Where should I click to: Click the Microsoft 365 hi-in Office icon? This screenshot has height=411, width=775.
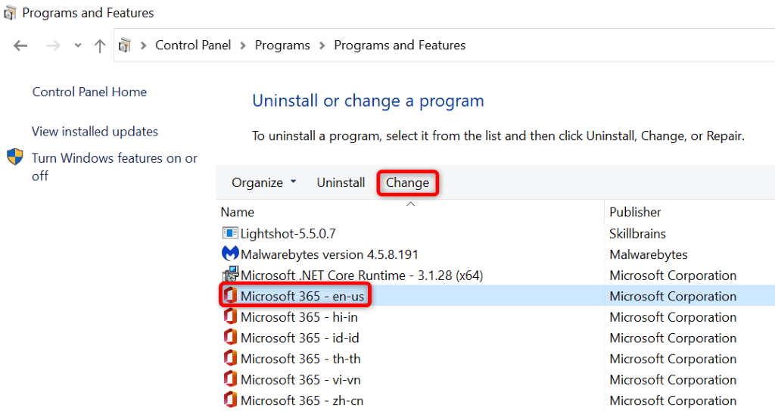(x=230, y=317)
